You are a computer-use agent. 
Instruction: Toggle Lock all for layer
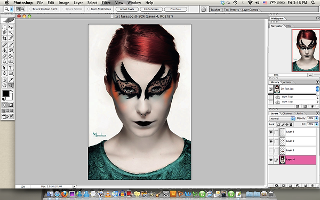click(x=291, y=124)
